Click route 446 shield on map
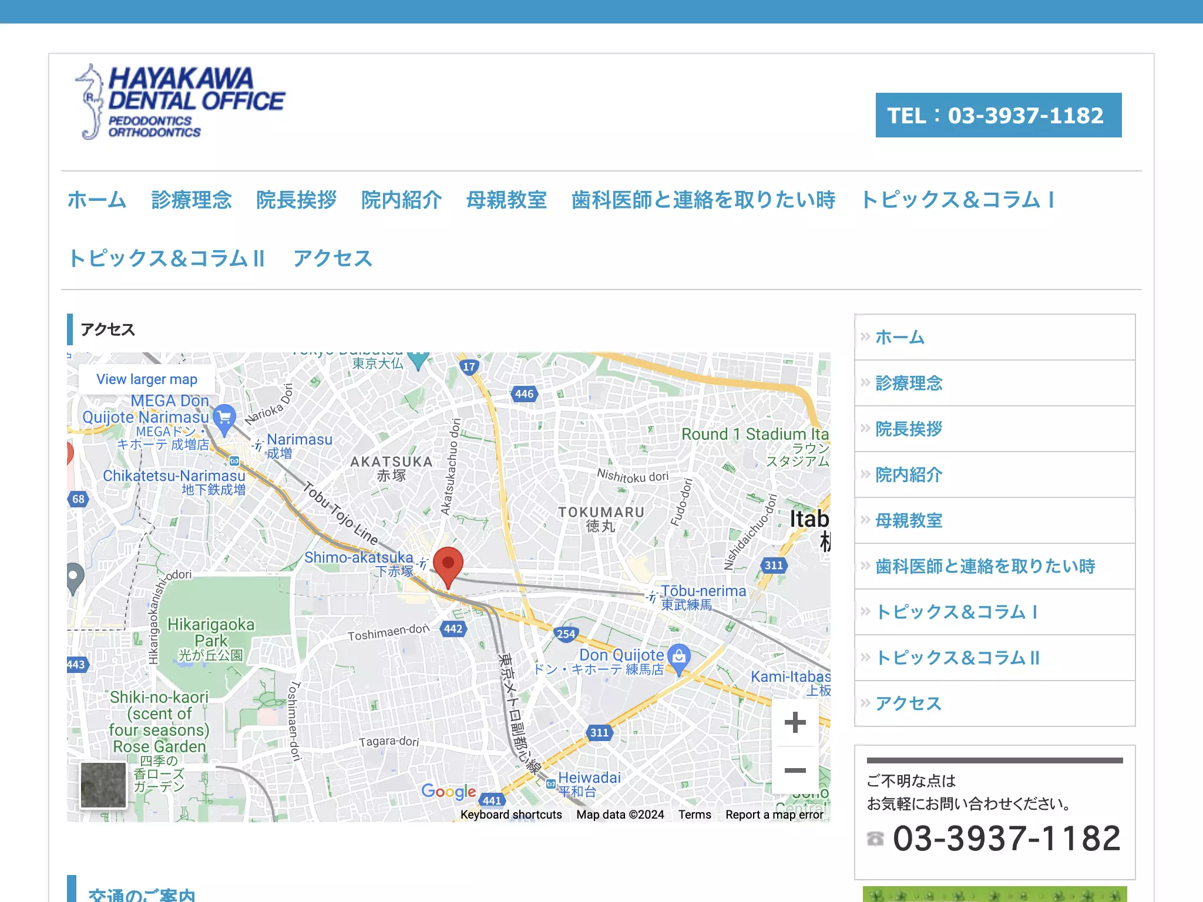Viewport: 1203px width, 902px height. coord(525,394)
